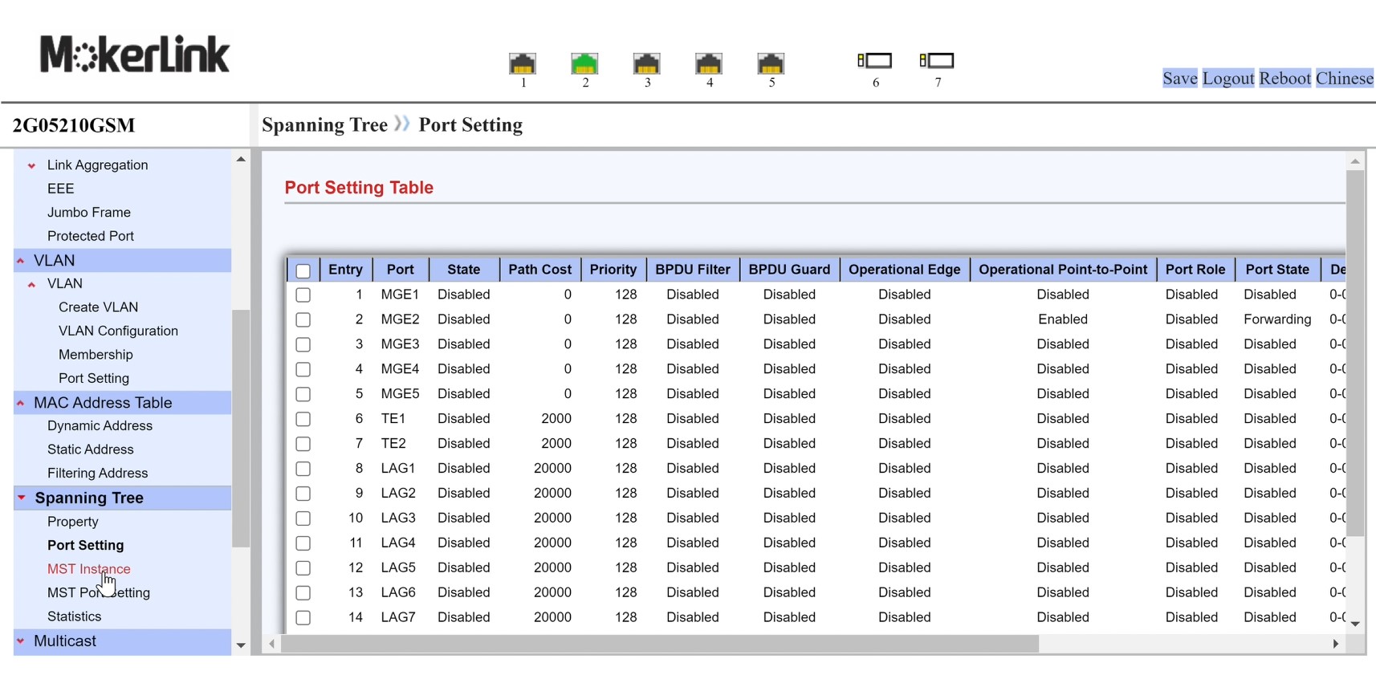1376x675 pixels.
Task: Click the Save button
Action: [x=1179, y=79]
